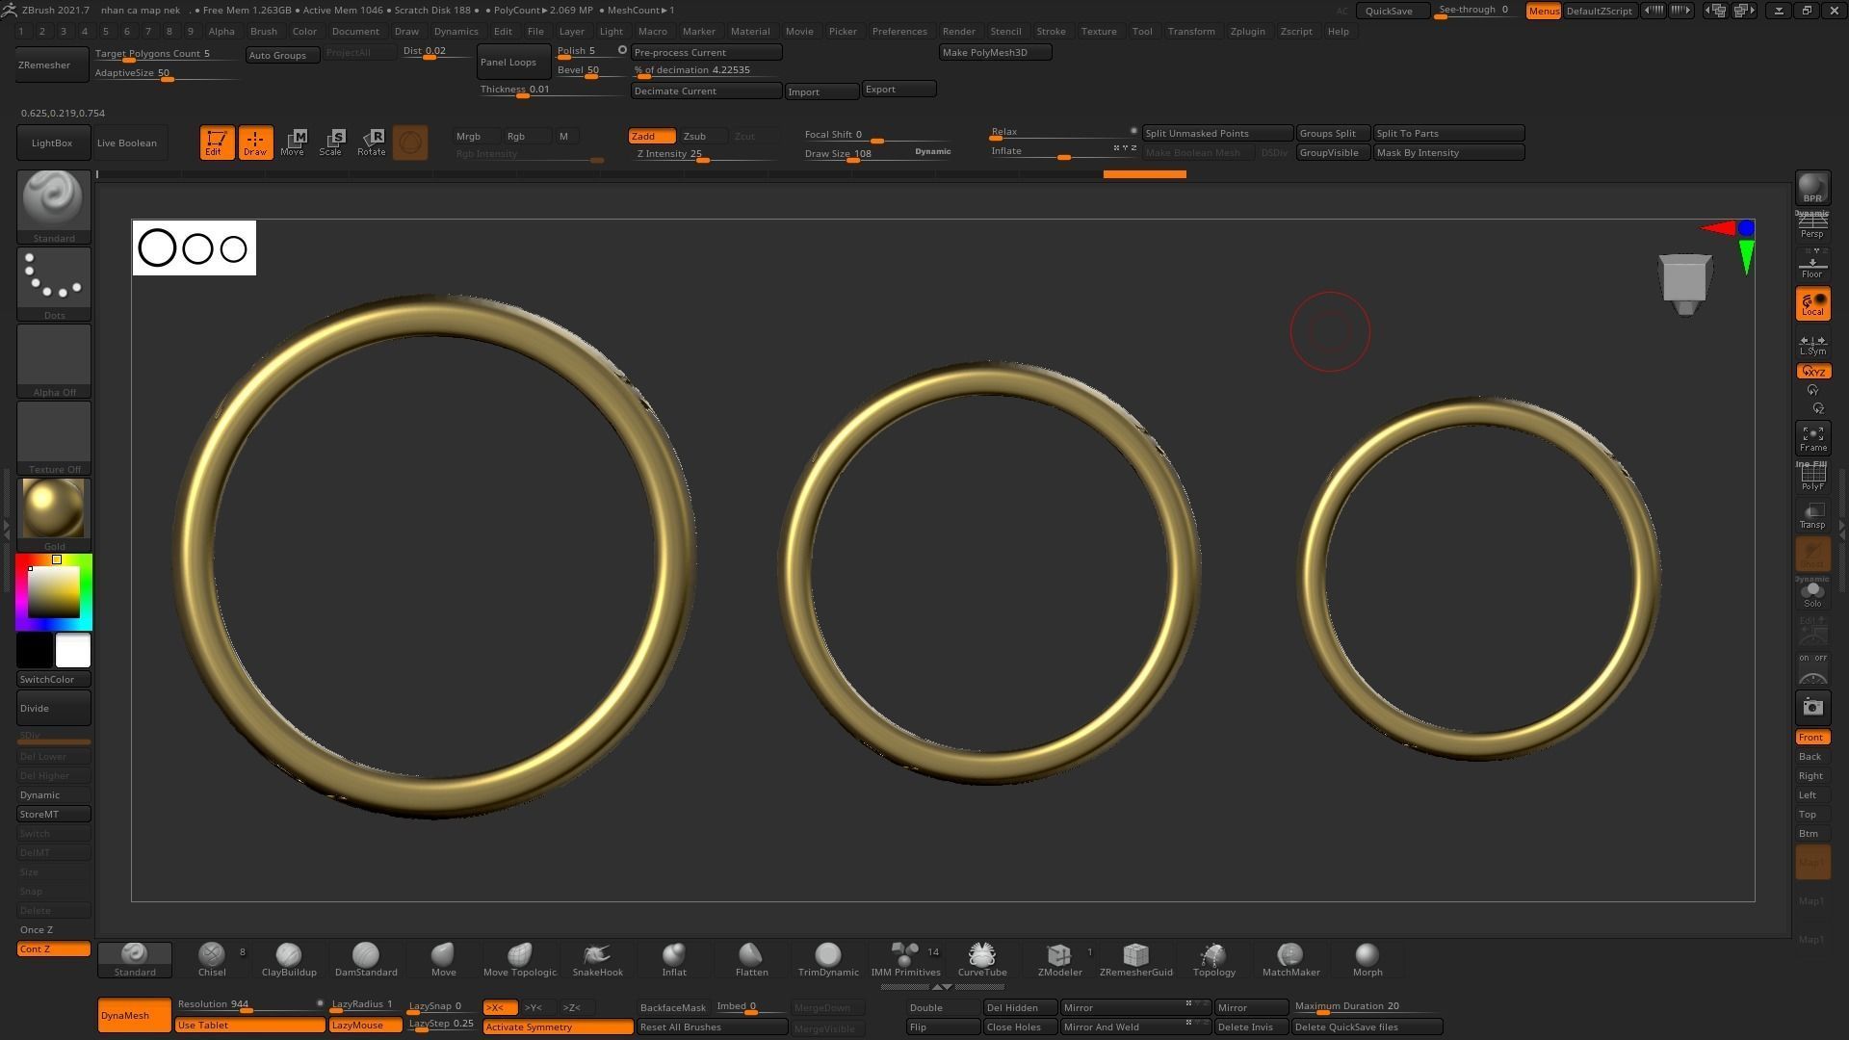The width and height of the screenshot is (1849, 1040).
Task: Select the Move brush
Action: click(x=443, y=959)
